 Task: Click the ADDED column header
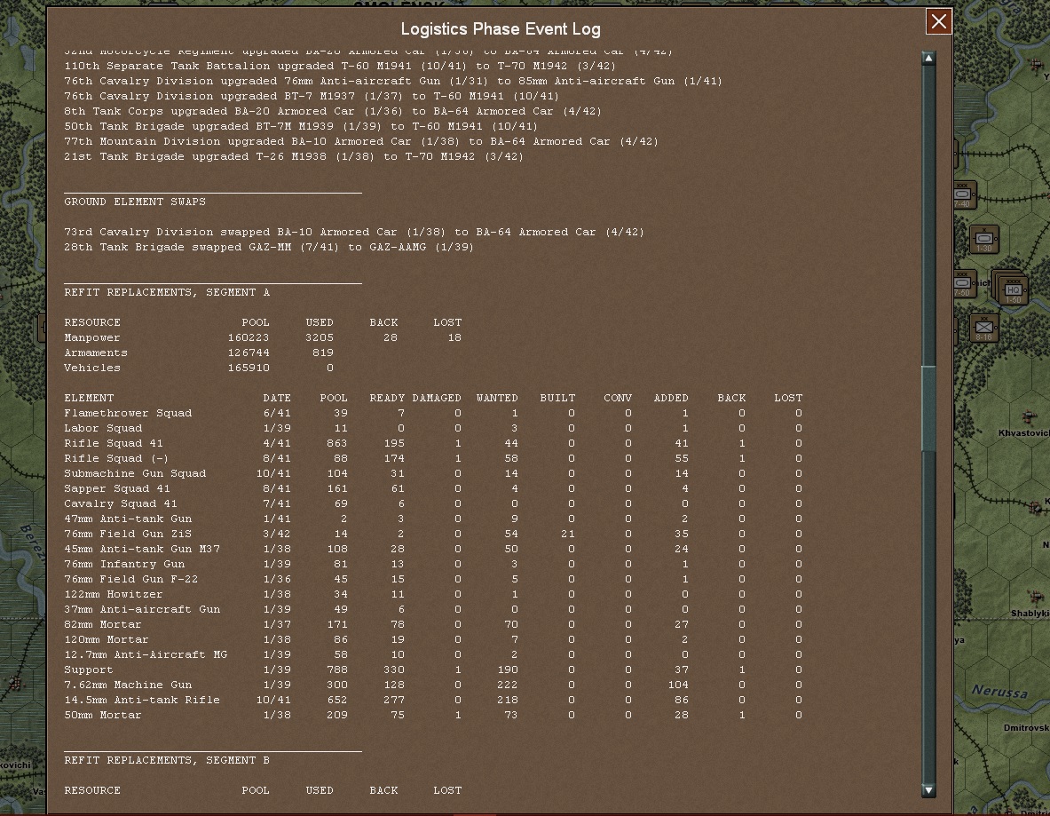(671, 398)
